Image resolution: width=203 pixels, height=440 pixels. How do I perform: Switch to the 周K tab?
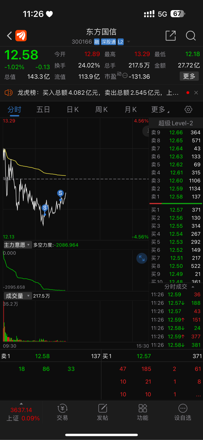[101, 109]
